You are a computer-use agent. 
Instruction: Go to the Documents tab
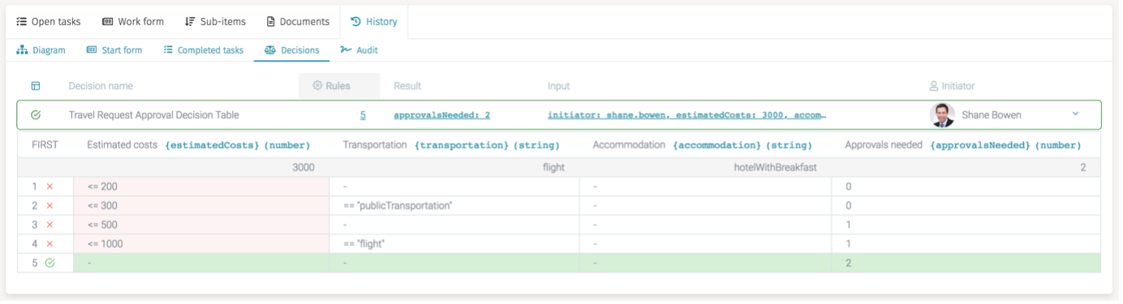[x=298, y=22]
